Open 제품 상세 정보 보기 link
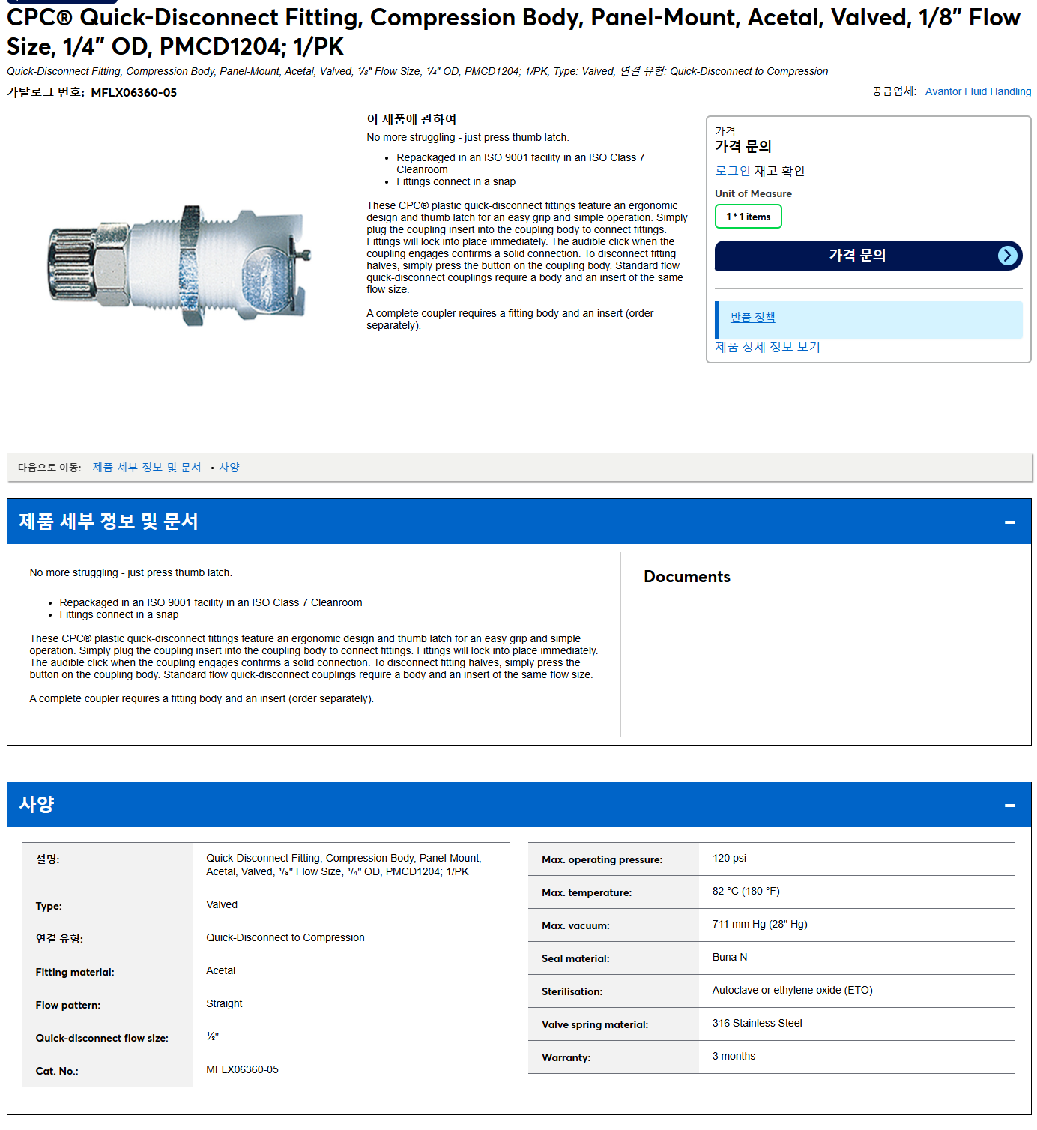This screenshot has height=1130, width=1037. (x=768, y=347)
